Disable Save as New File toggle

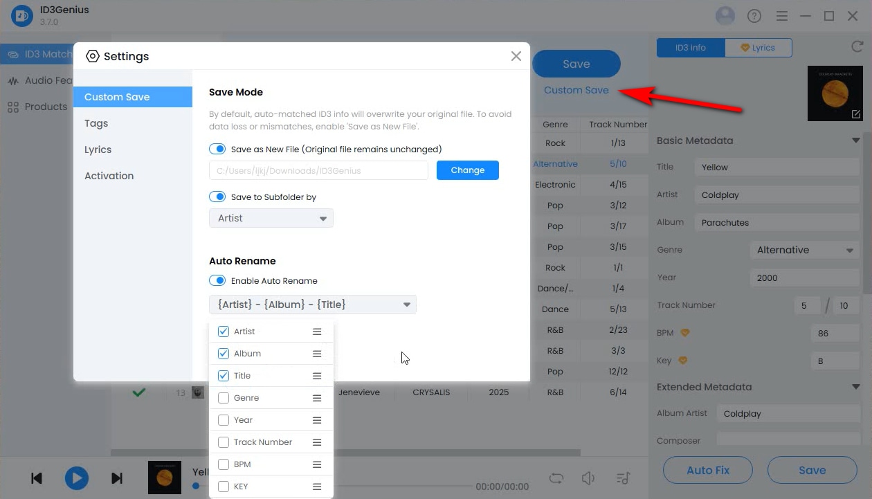pos(217,149)
